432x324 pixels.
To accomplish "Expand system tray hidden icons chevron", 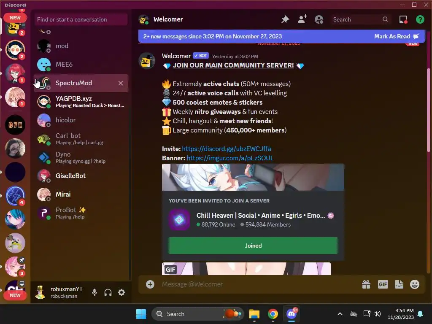I will coord(340,314).
